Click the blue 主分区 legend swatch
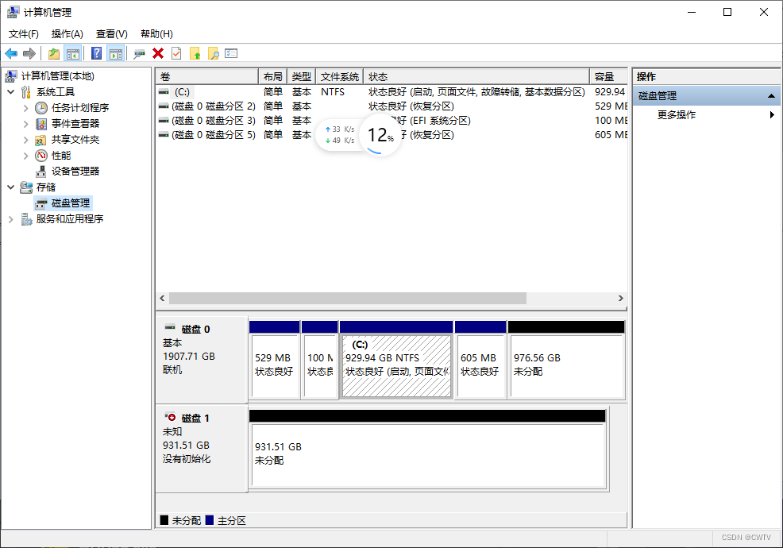 pos(210,520)
